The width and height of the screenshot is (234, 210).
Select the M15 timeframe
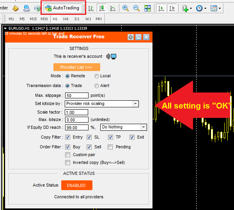(33, 19)
